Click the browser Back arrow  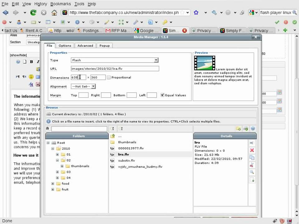coord(6,12)
